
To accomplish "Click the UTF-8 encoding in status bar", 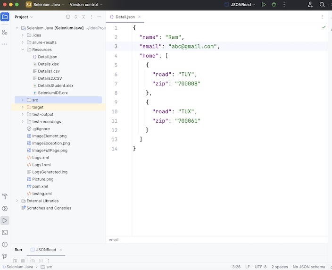I will [260, 267].
